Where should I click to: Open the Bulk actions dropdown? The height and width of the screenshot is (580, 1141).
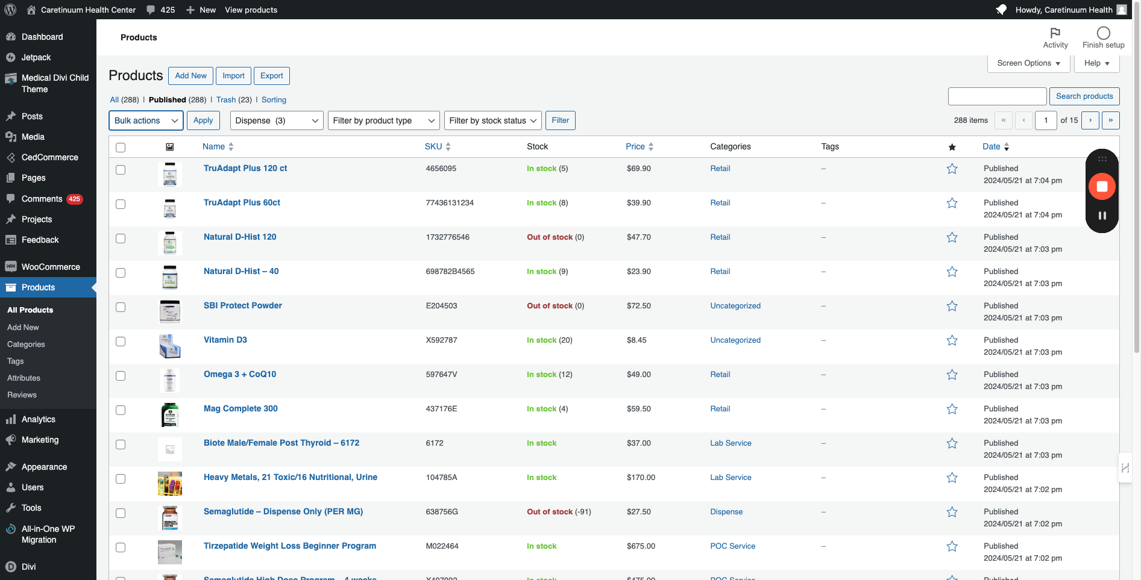tap(146, 120)
